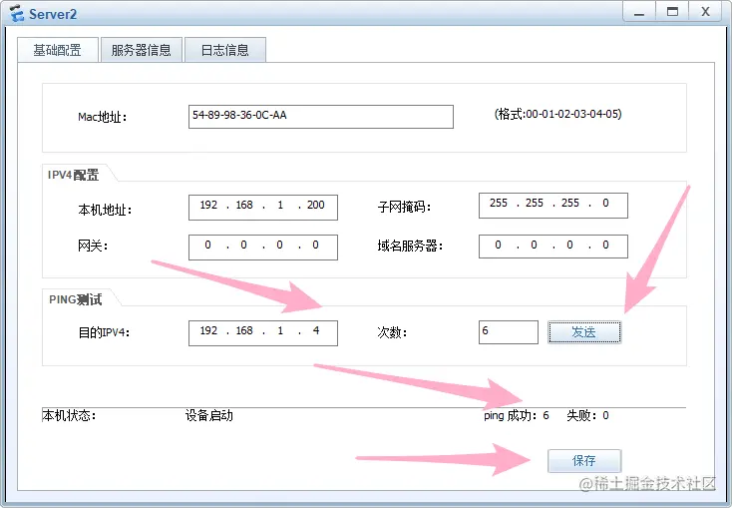
Task: Click the '失败: 0' status text
Action: 587,415
